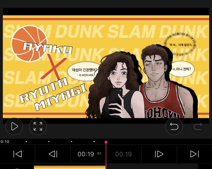Tap the spiky thought bubble in the preview
The width and height of the screenshot is (212, 169).
(180, 44)
